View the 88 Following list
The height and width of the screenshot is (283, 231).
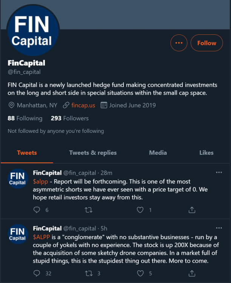[25, 118]
